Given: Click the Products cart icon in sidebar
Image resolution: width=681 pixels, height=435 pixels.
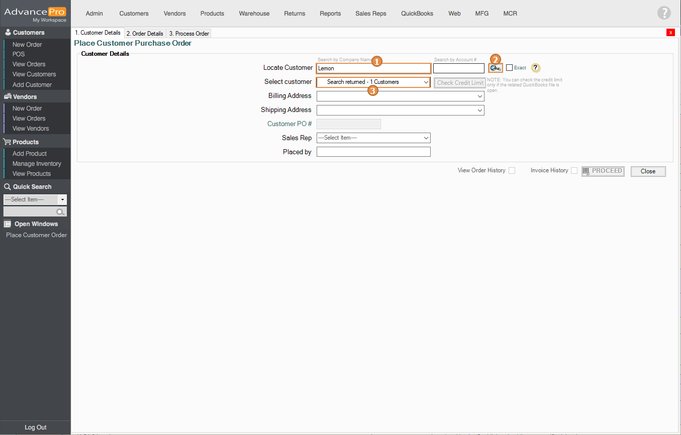Looking at the screenshot, I should [x=8, y=142].
